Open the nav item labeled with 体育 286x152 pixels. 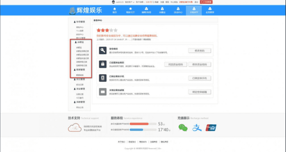click(x=146, y=10)
